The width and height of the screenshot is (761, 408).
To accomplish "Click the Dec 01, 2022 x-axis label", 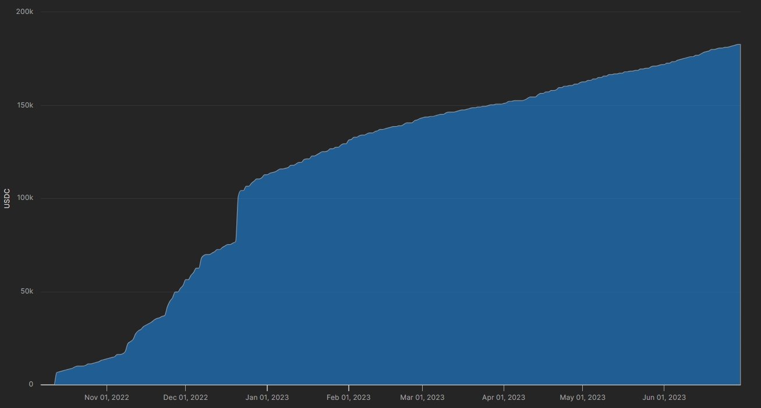I will pyautogui.click(x=185, y=398).
